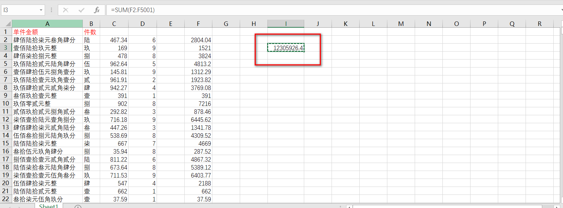The height and width of the screenshot is (208, 563).
Task: Click the Cancel X icon in formula bar
Action: pyautogui.click(x=65, y=10)
